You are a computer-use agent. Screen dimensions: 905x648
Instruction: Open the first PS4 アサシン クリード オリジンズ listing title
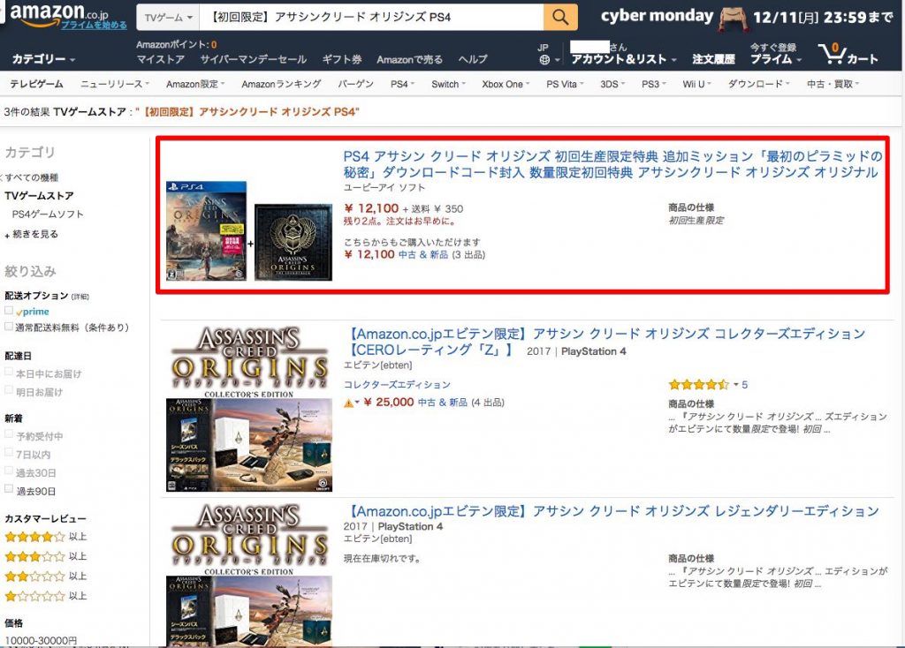612,164
